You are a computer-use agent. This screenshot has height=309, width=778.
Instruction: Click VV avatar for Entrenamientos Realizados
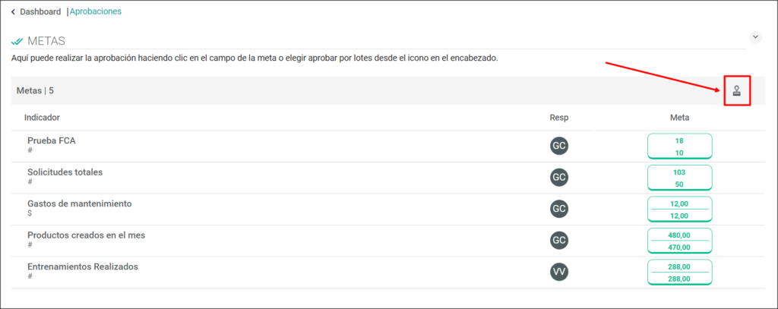pos(559,272)
